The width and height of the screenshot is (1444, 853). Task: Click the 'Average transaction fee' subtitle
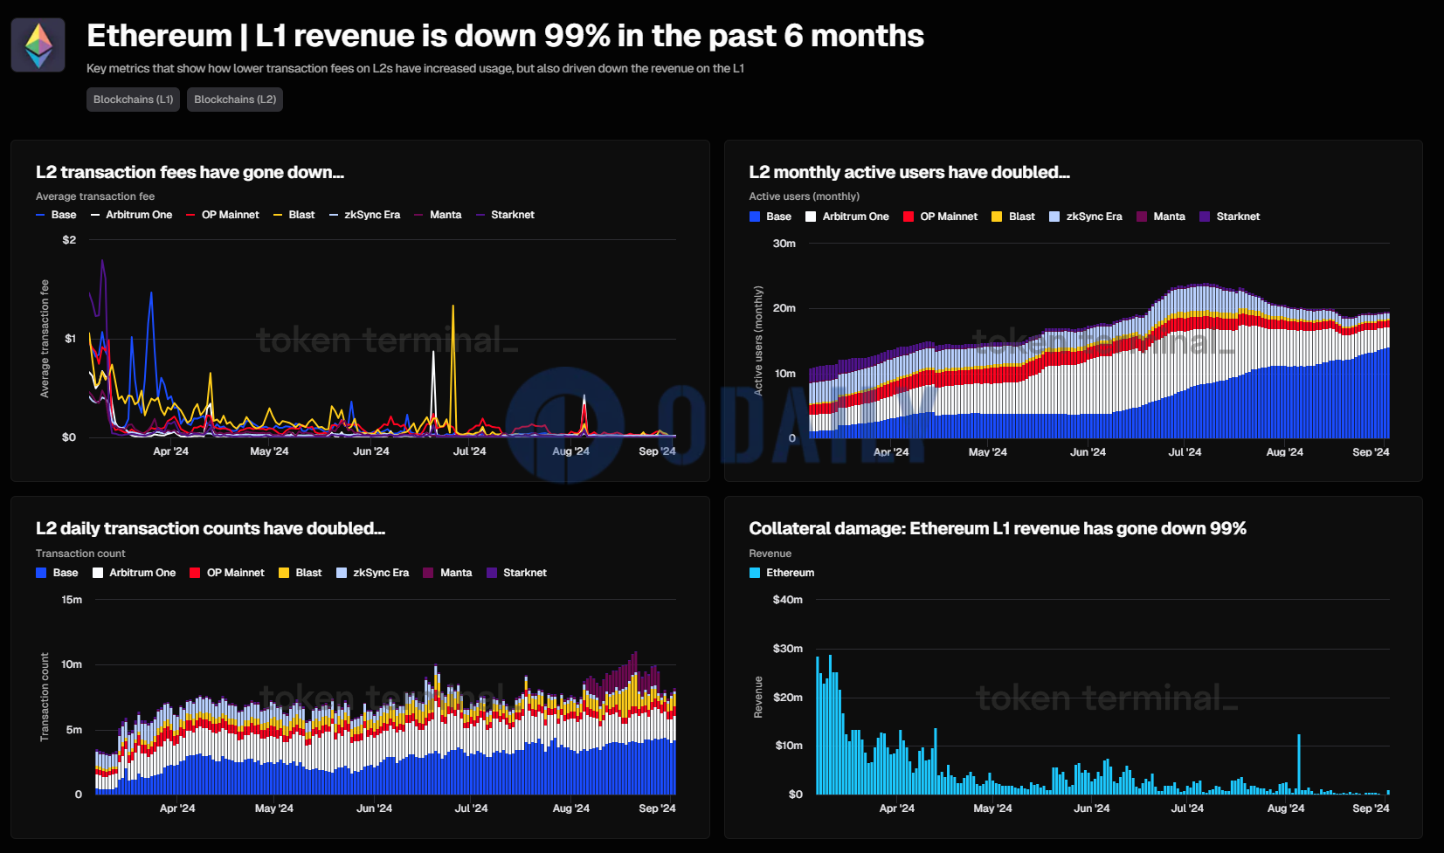pyautogui.click(x=95, y=196)
